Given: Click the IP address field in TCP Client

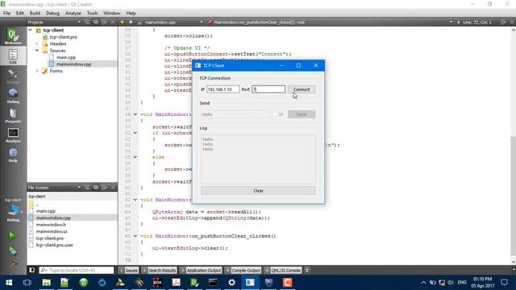Looking at the screenshot, I should 223,89.
